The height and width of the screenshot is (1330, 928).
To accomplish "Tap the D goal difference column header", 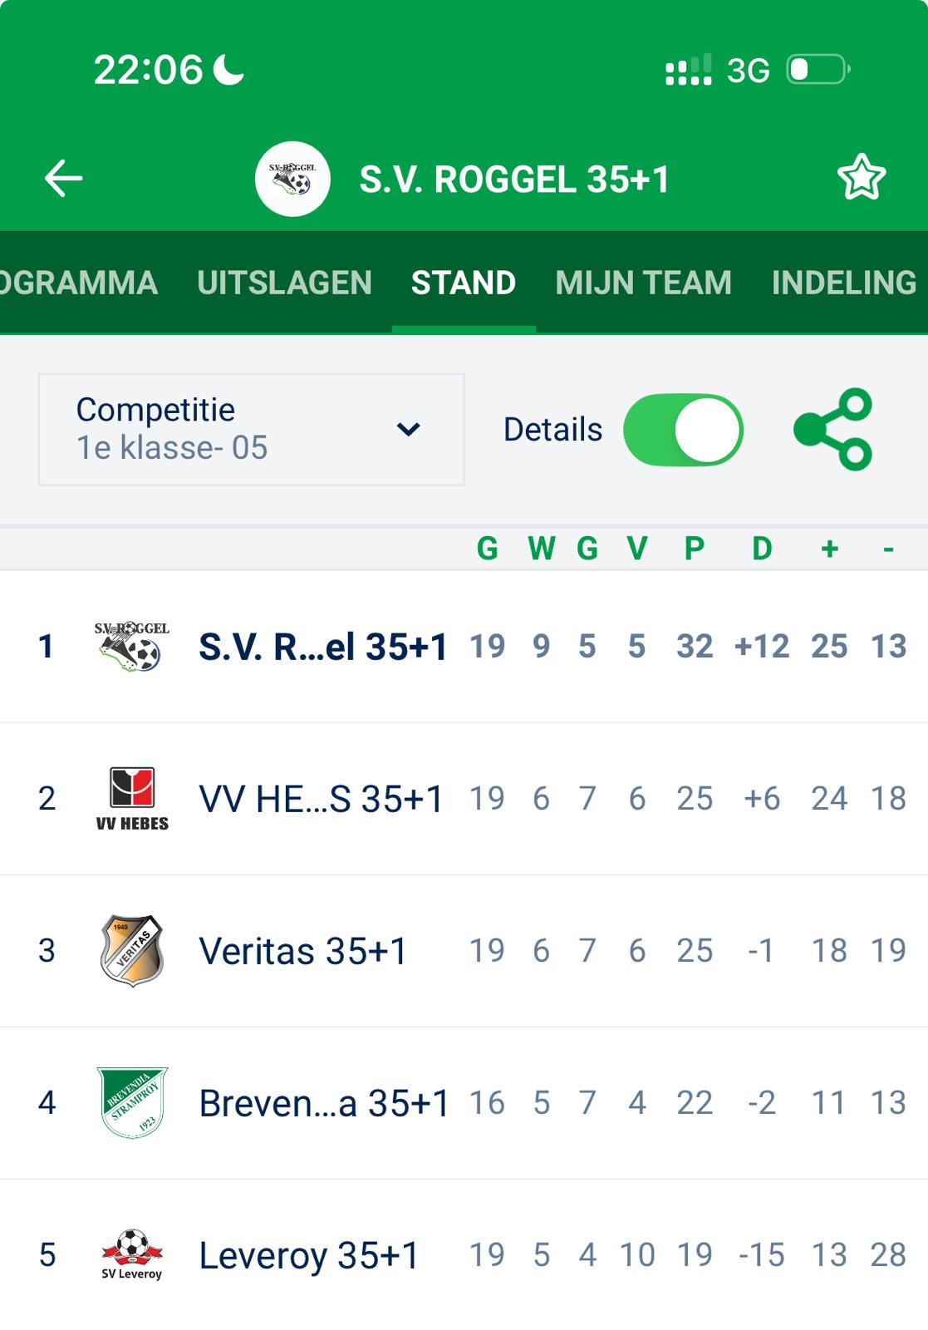I will (x=762, y=549).
